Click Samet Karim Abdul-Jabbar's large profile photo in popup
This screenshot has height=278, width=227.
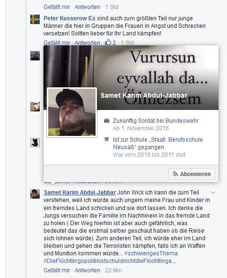click(x=72, y=112)
